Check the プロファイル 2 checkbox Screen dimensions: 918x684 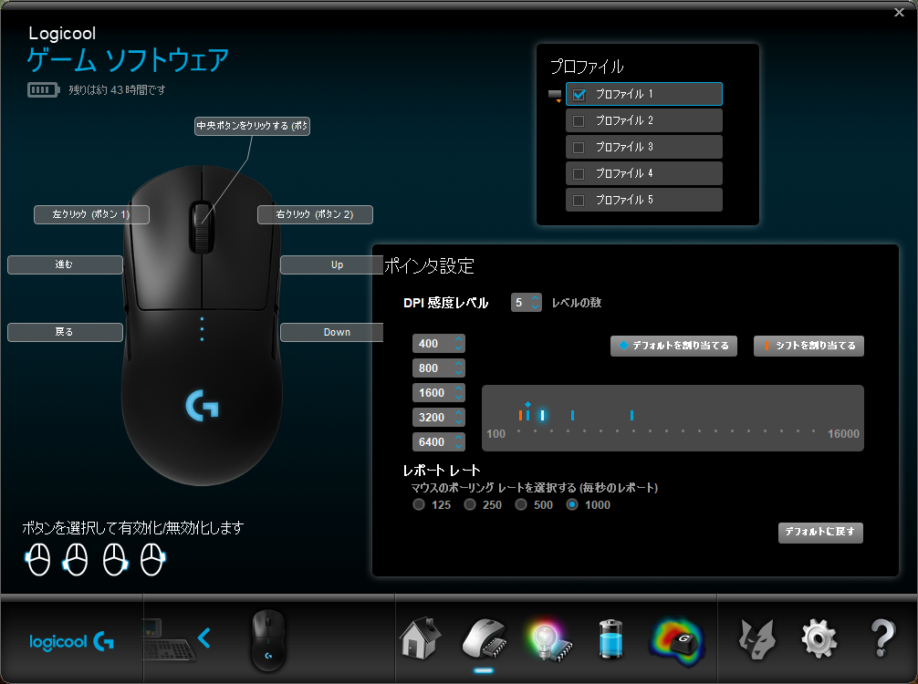[x=579, y=121]
